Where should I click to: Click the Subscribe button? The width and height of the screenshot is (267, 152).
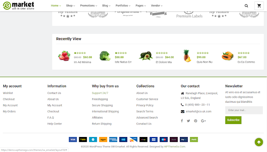[x=233, y=120]
